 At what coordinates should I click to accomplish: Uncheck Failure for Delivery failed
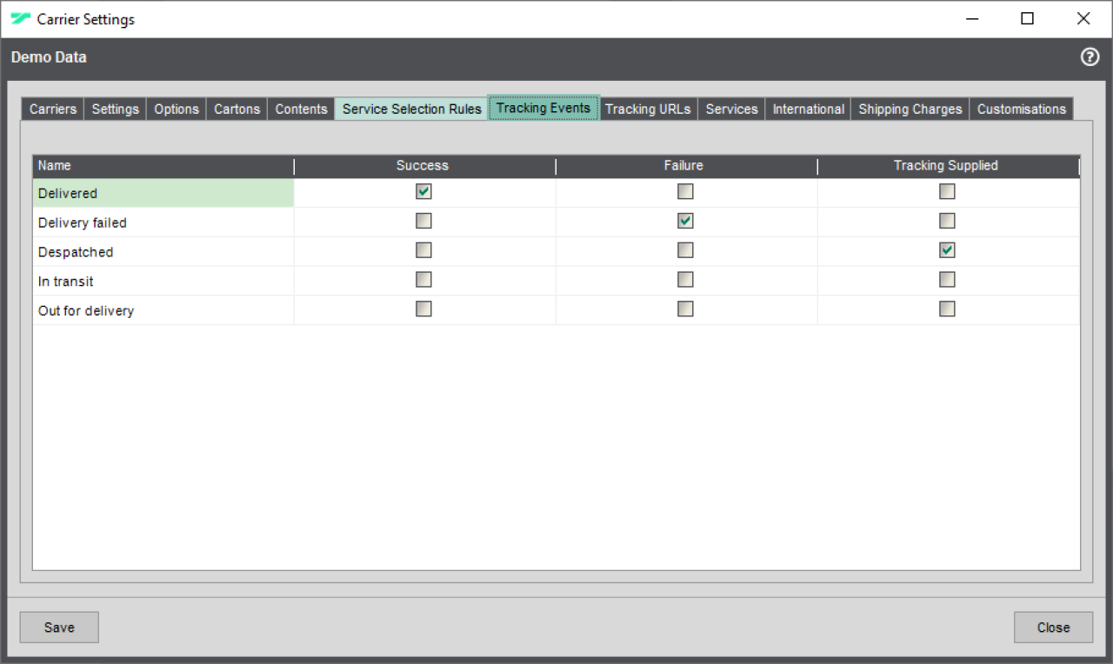tap(685, 221)
